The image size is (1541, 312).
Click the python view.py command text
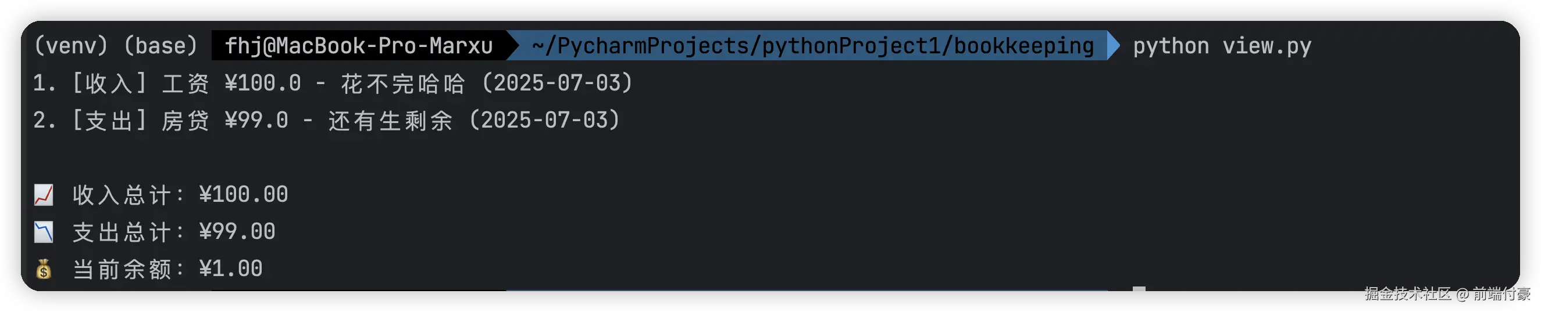(x=1222, y=46)
